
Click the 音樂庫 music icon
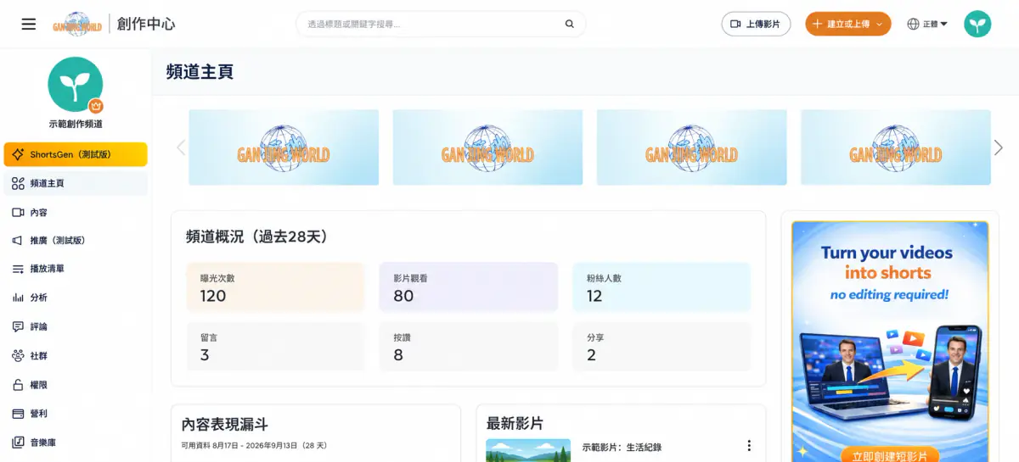18,443
